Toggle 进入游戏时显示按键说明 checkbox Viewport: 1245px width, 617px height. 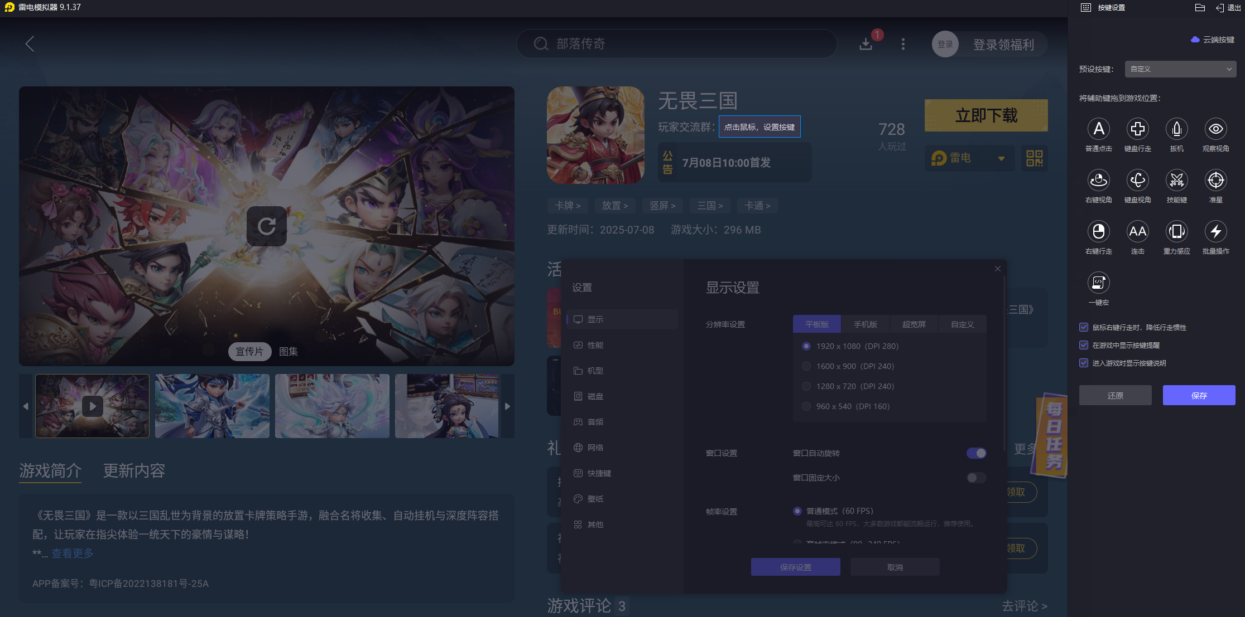coord(1083,363)
